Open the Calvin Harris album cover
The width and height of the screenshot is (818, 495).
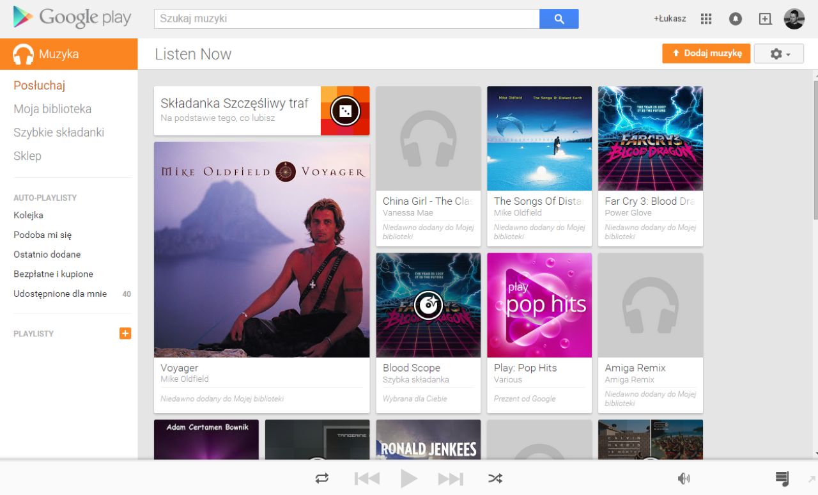pos(651,439)
